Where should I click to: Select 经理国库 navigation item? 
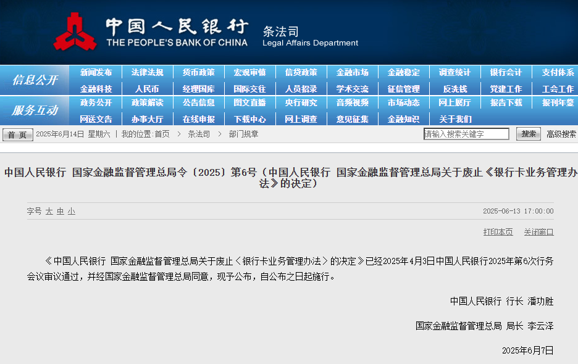coord(198,89)
